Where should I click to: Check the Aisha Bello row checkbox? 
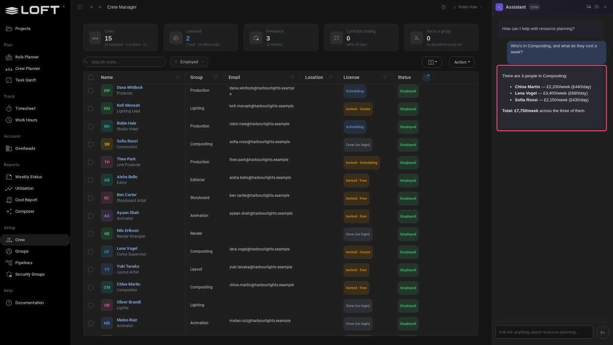tap(91, 180)
